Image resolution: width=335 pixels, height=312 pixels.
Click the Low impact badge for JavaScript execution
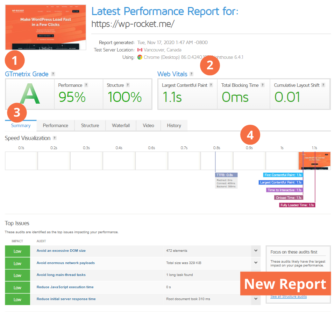[17, 287]
